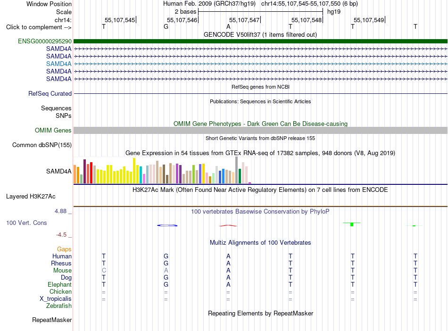Click the 'Sequences' publications track label
This screenshot has width=448, height=331.
point(56,108)
